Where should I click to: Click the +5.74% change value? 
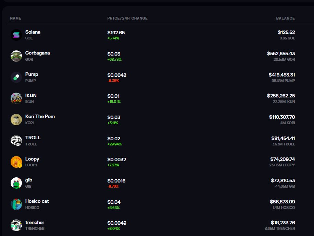(x=113, y=38)
